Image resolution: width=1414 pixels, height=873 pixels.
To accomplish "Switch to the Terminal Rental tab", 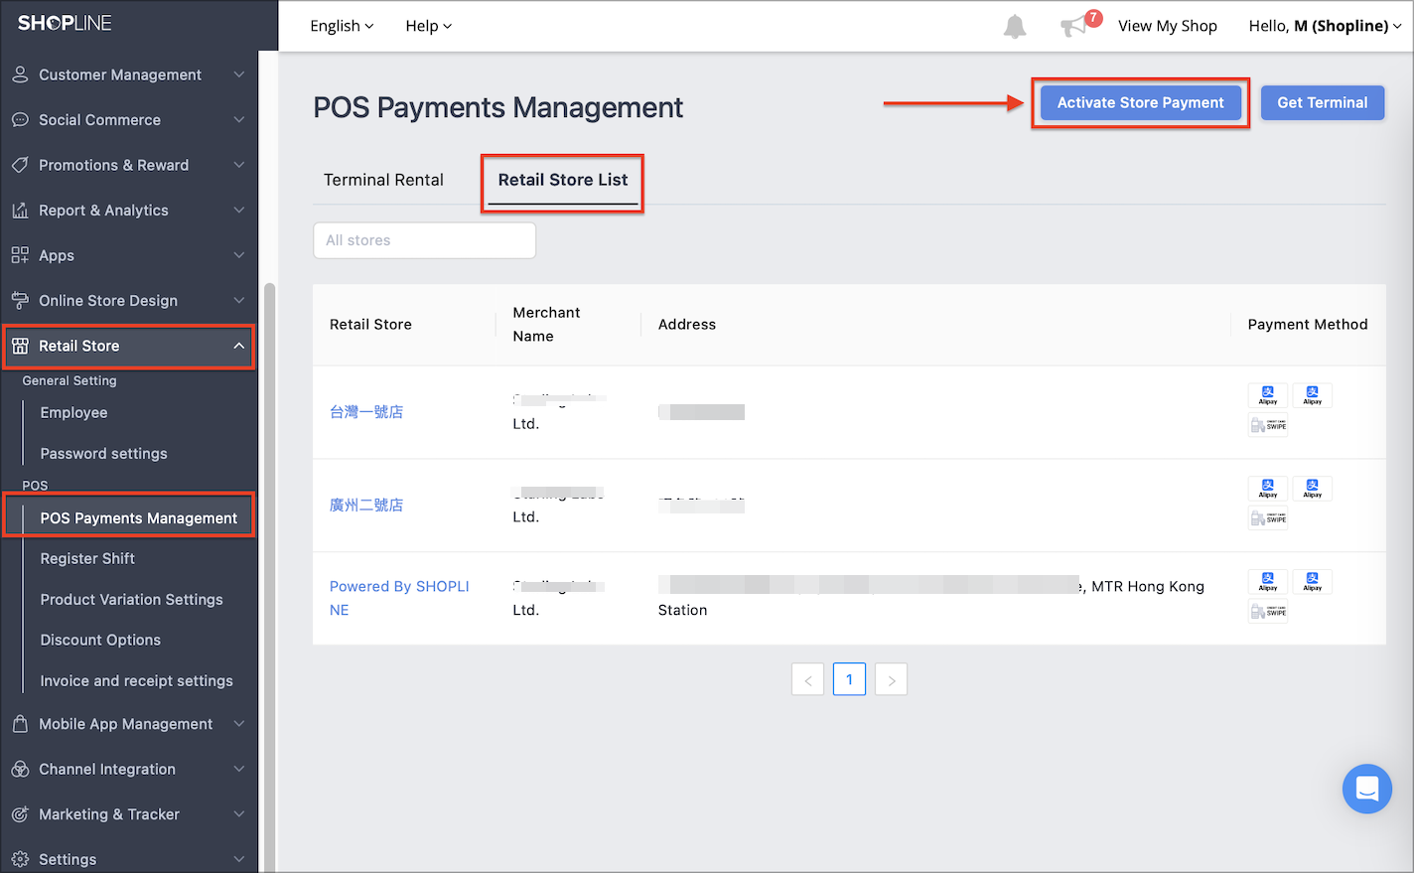I will click(x=383, y=180).
